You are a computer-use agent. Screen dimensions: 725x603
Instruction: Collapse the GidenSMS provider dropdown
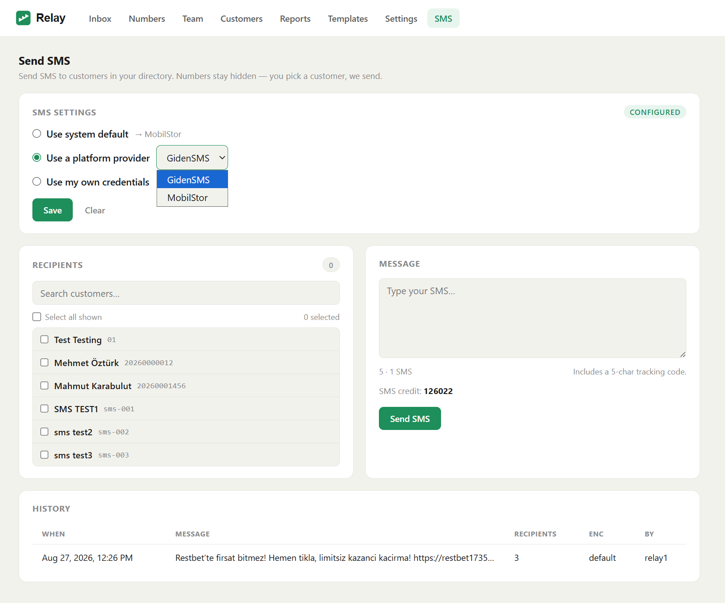[x=192, y=158]
